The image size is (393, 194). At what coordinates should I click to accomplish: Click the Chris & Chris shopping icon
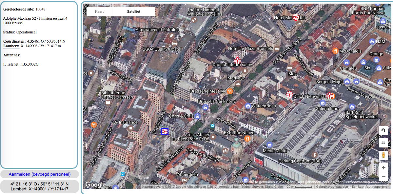198,116
